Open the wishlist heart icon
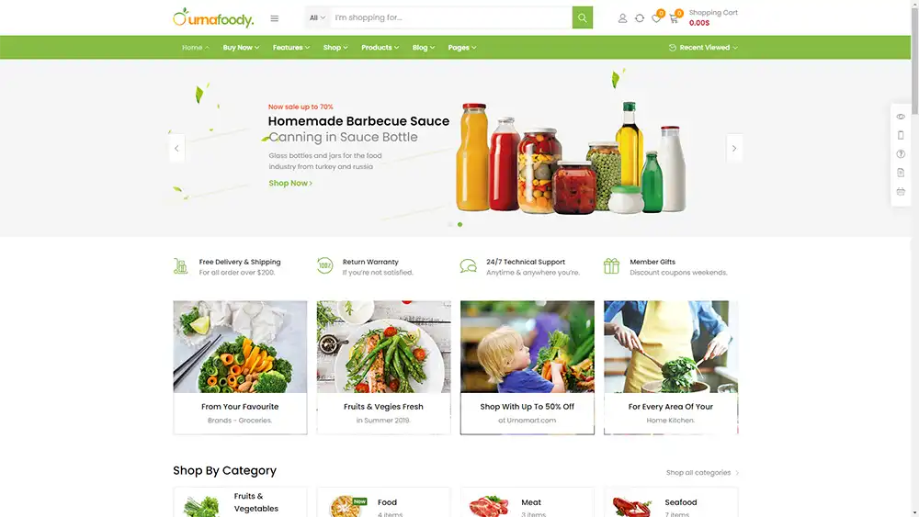Viewport: 919px width, 517px height. pyautogui.click(x=656, y=18)
